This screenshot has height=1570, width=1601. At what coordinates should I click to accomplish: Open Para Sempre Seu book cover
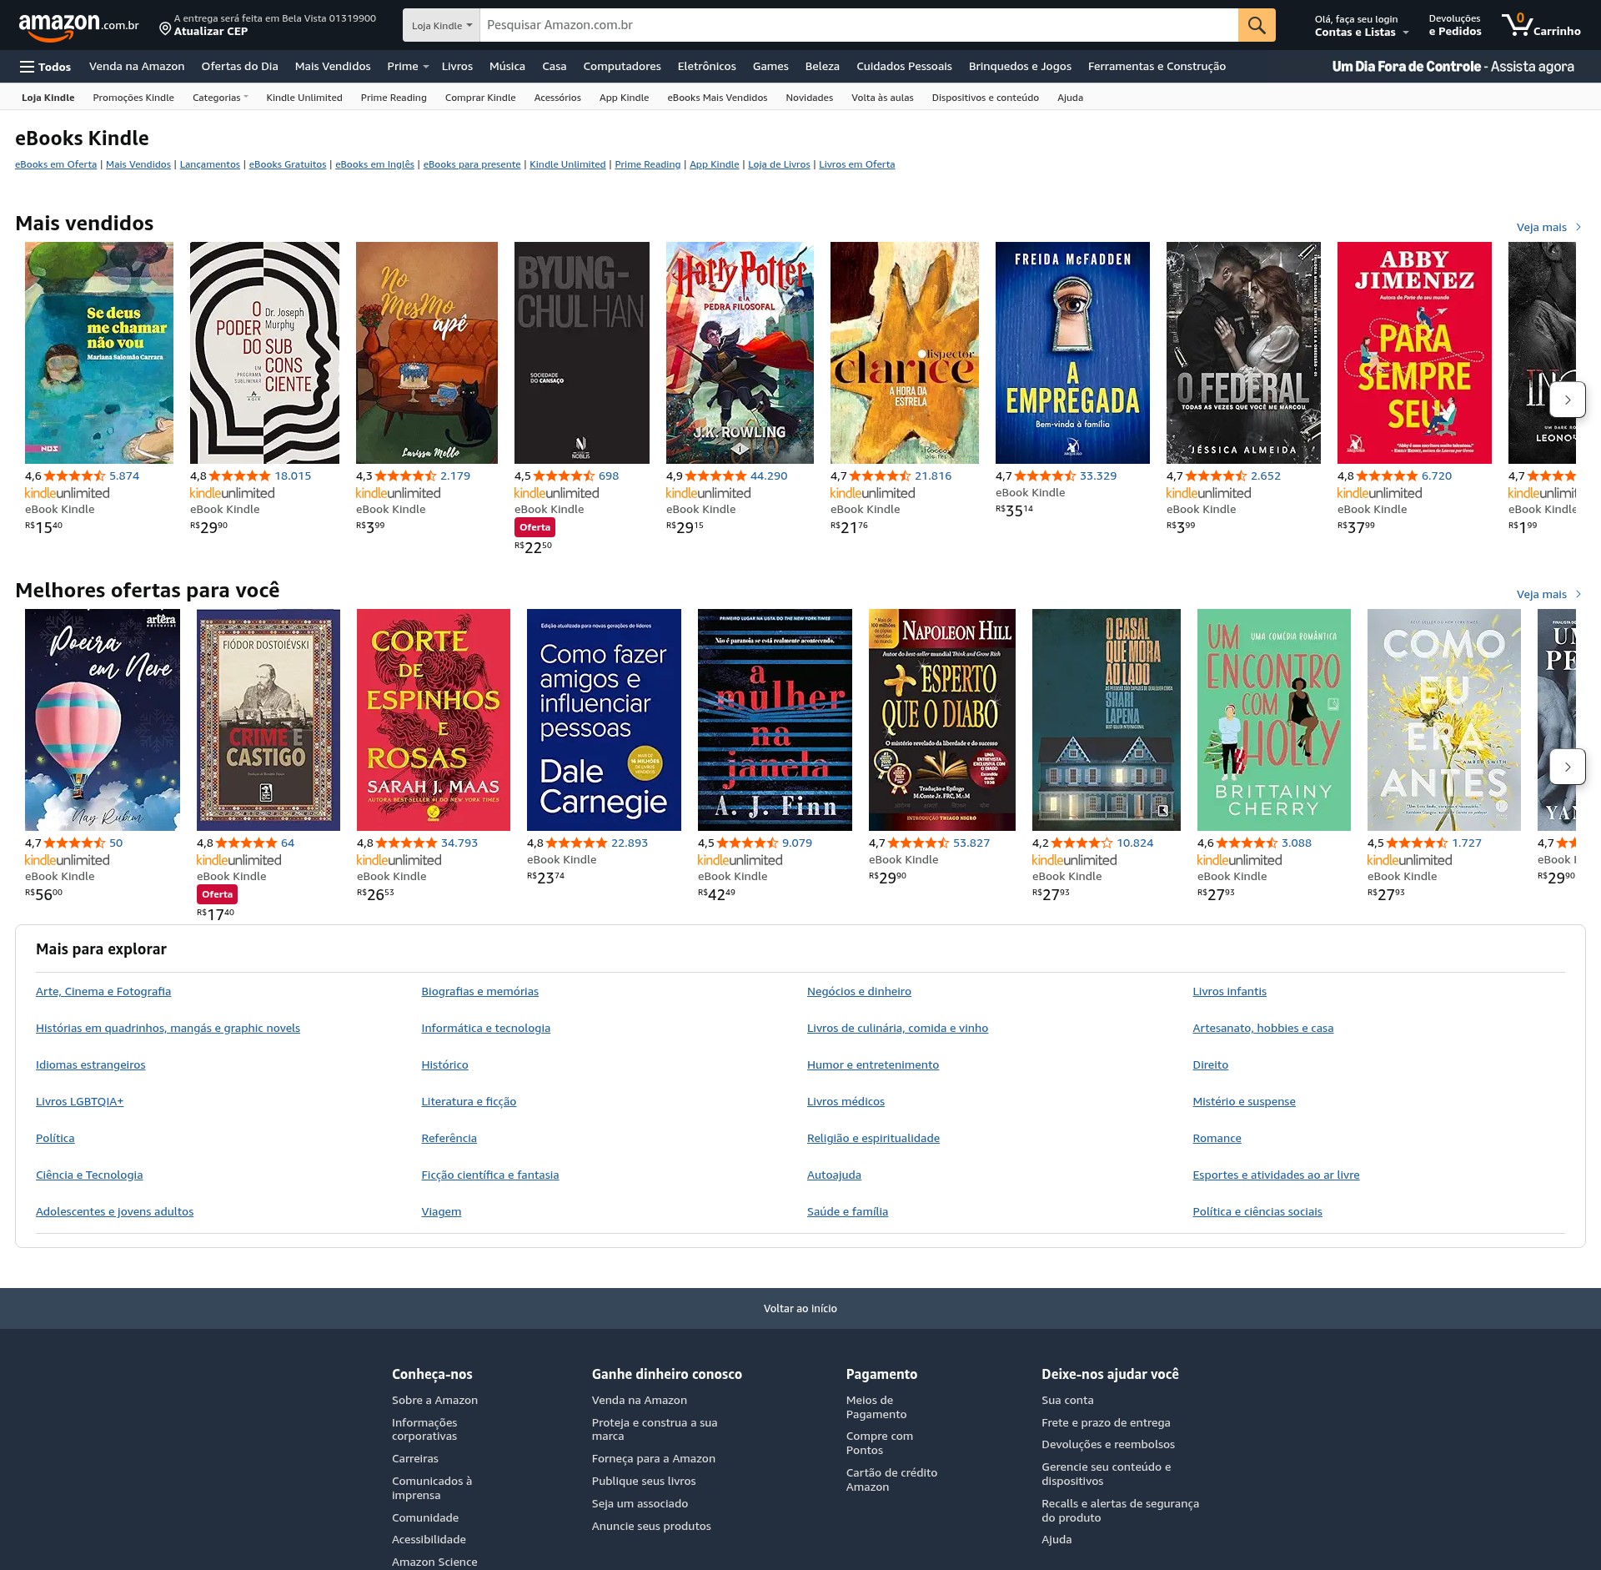pyautogui.click(x=1414, y=353)
